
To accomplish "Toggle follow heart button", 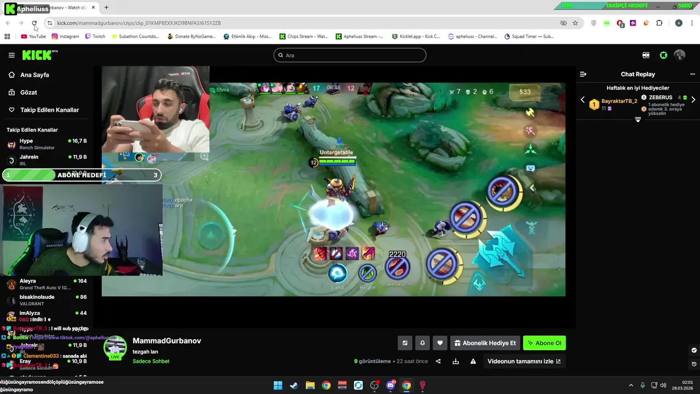I will click(440, 343).
